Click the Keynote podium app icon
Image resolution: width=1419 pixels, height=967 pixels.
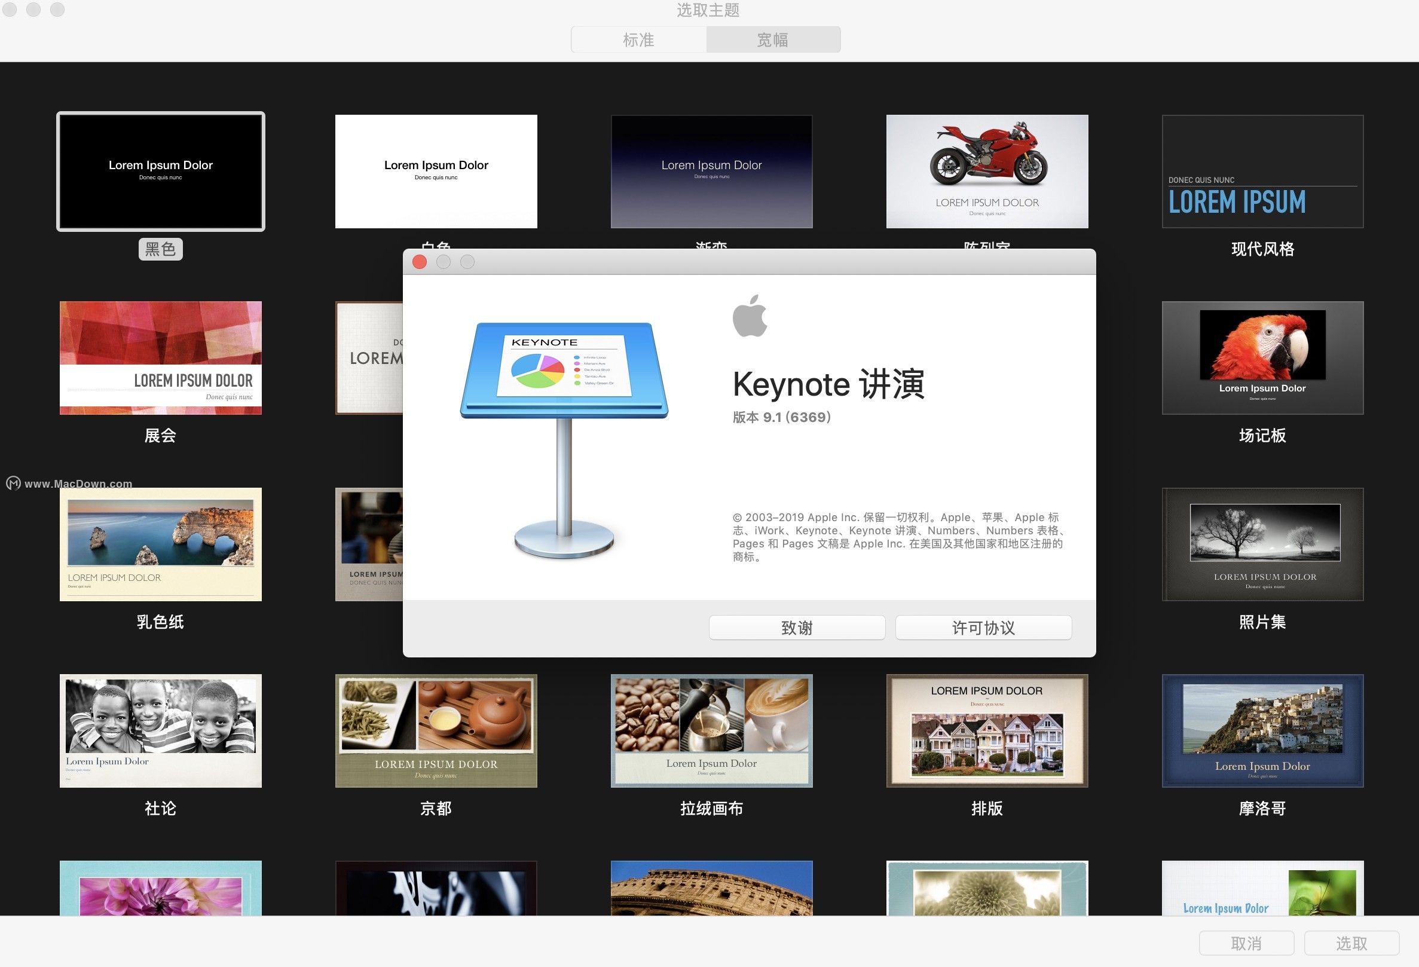(564, 440)
